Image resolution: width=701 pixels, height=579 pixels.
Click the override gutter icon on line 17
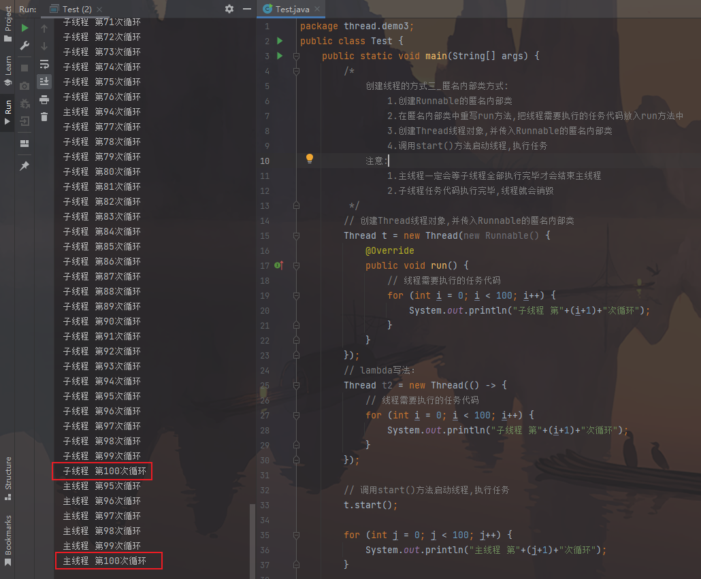pos(278,265)
